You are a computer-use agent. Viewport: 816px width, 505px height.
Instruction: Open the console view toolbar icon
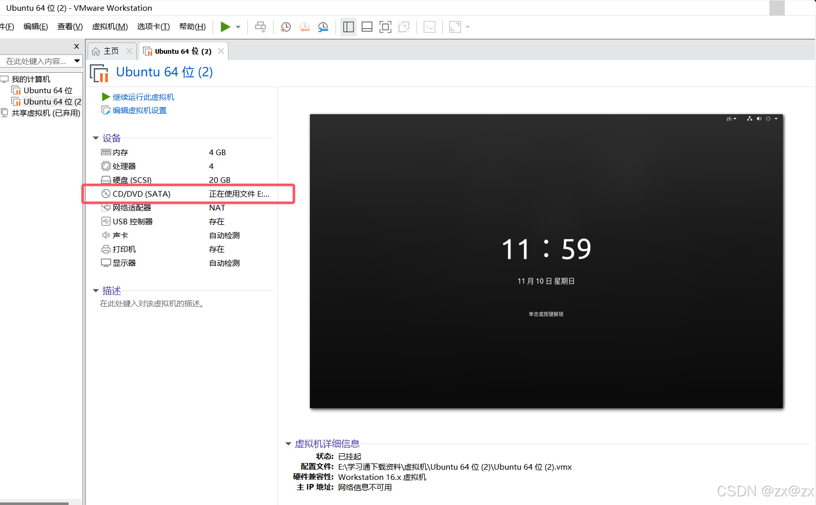tap(429, 27)
